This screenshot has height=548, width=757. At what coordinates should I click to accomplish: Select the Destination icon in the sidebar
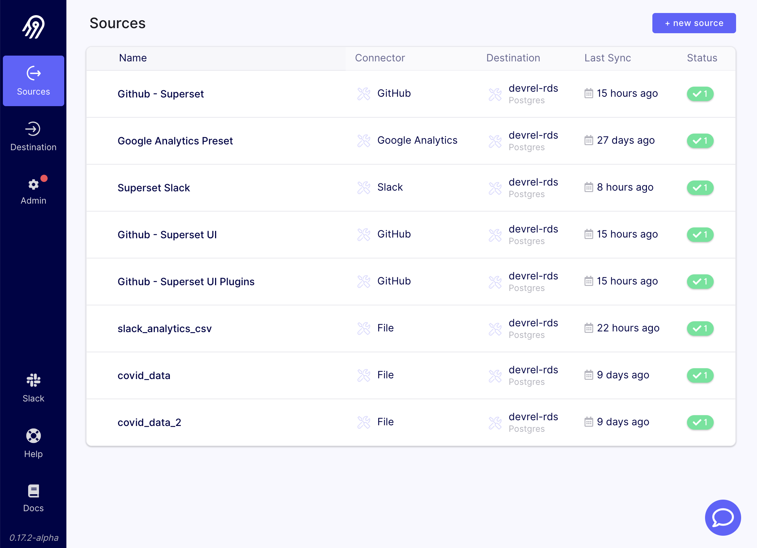pyautogui.click(x=33, y=129)
